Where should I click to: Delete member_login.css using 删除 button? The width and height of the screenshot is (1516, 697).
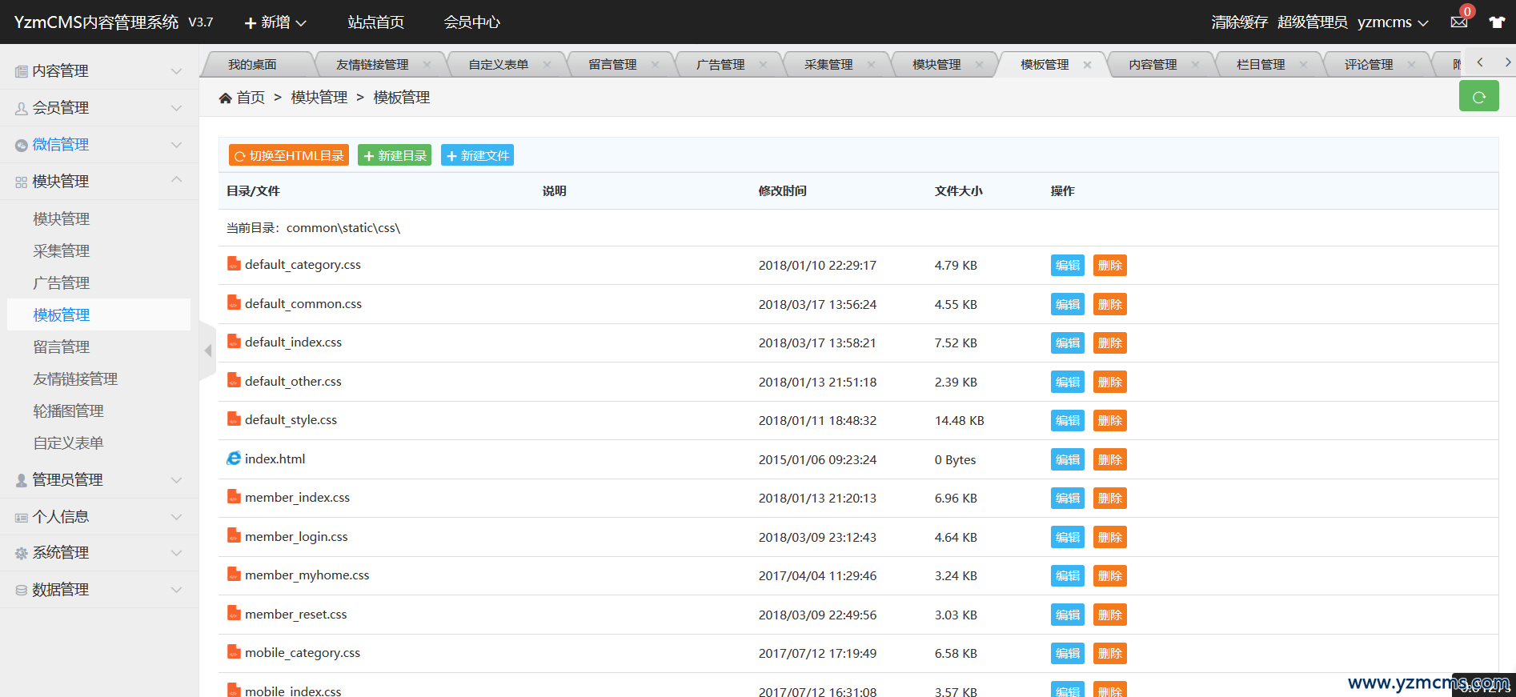(1109, 538)
